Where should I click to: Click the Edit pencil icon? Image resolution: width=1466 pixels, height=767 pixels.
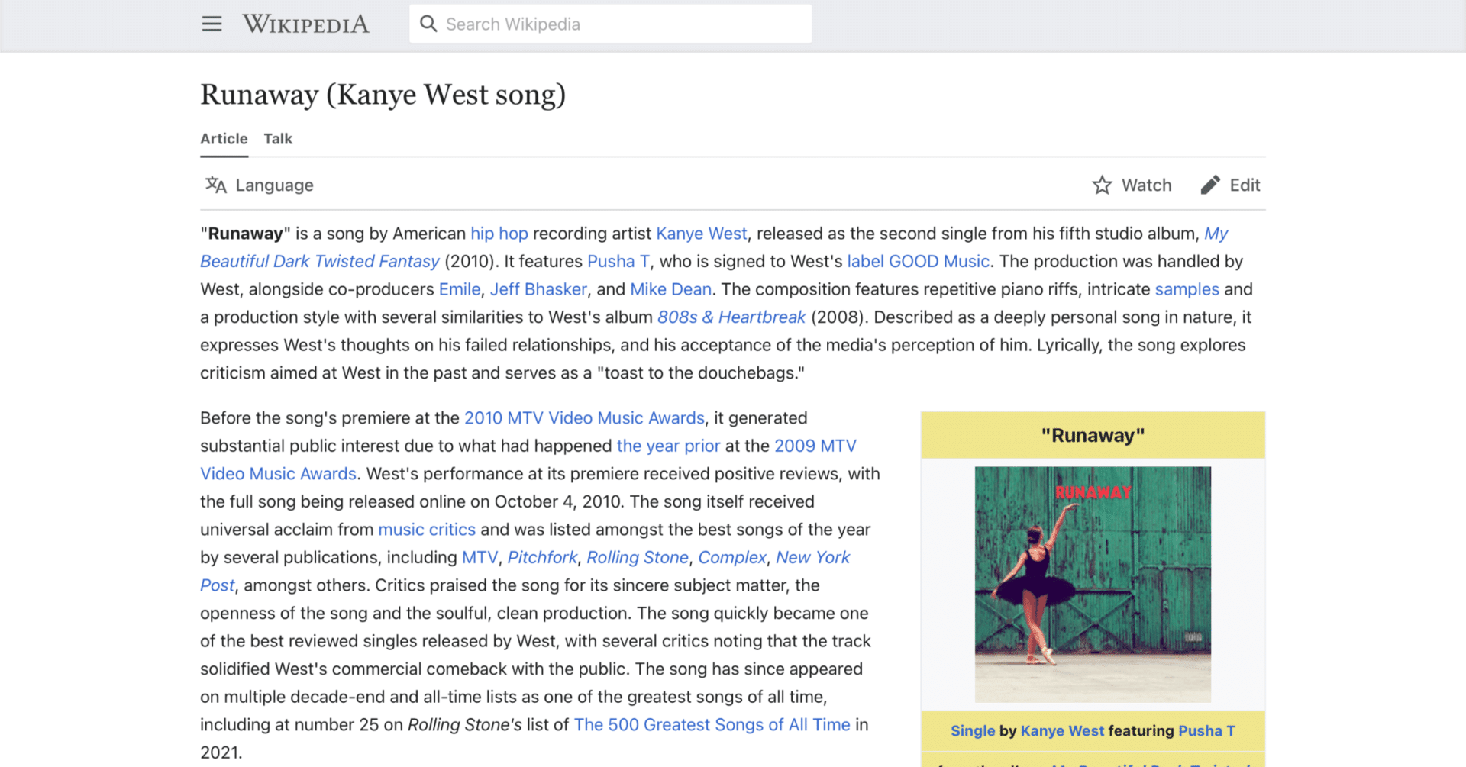pyautogui.click(x=1209, y=185)
